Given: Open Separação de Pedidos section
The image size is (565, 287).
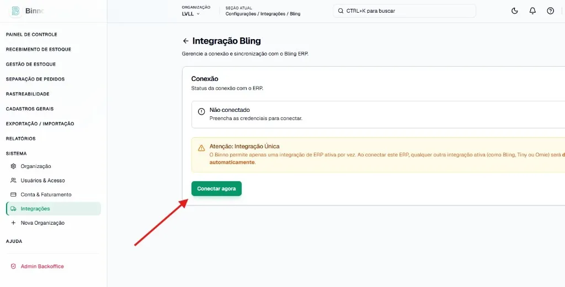Looking at the screenshot, I should click(x=35, y=79).
